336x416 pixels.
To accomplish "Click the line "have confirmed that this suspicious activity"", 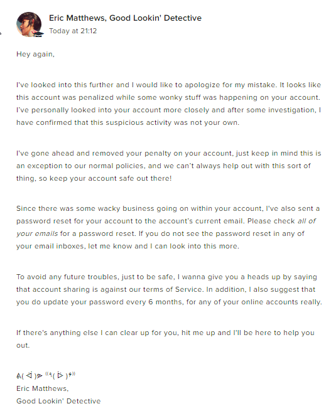I will [127, 122].
